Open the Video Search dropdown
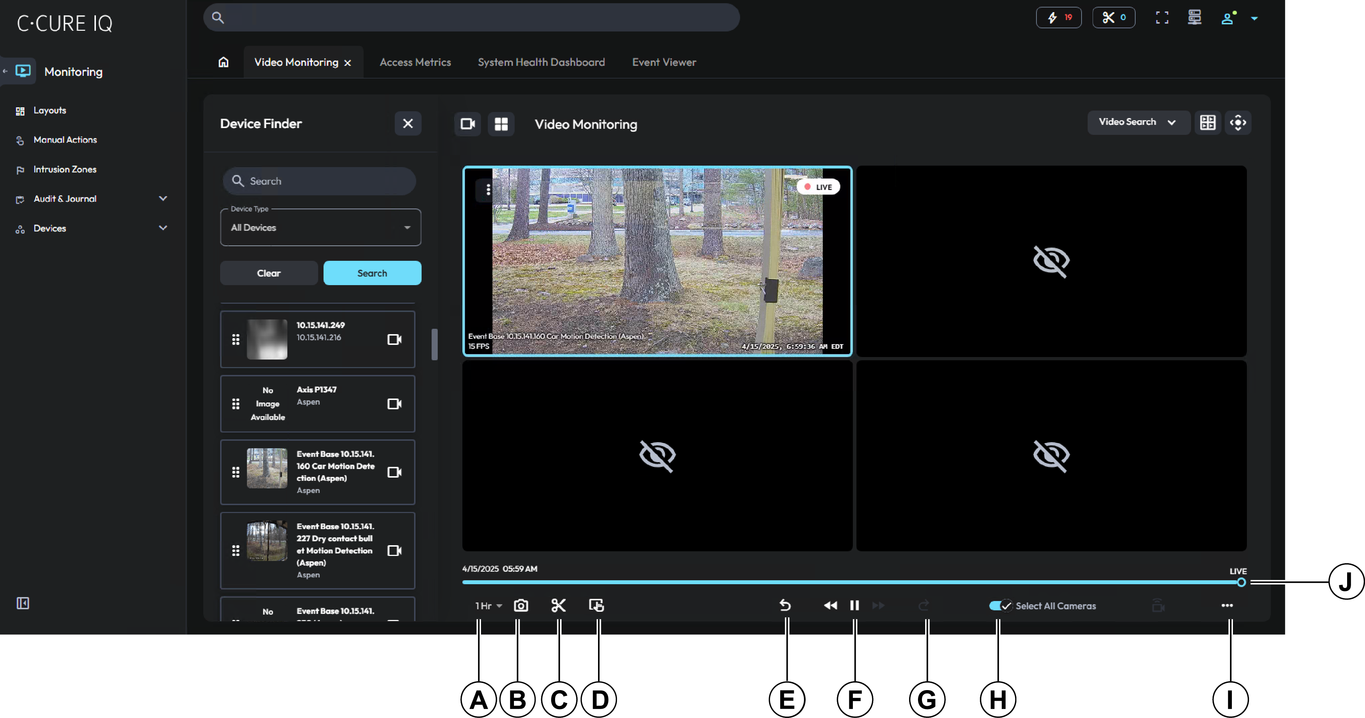Screen dimensions: 1365x718 point(1137,122)
